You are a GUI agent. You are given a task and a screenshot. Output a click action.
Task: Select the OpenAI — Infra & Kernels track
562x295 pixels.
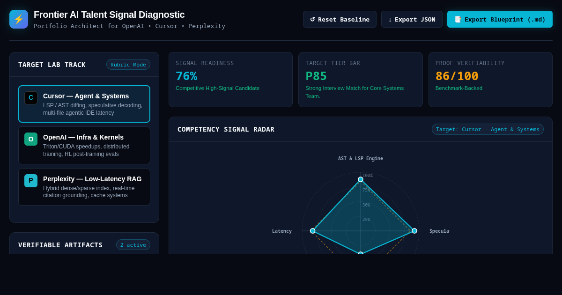[x=84, y=145]
